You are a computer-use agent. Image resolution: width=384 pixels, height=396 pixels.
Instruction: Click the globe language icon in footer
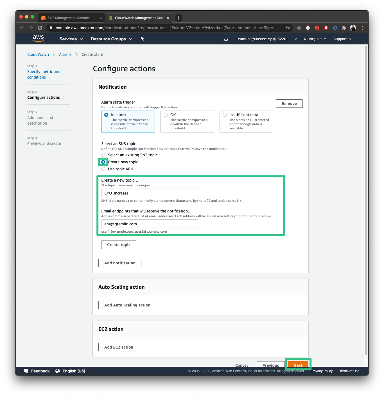(x=58, y=371)
